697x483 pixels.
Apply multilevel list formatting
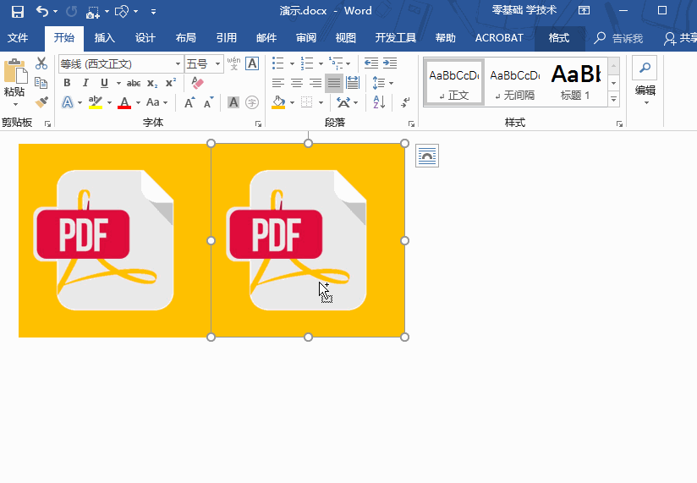tap(336, 63)
